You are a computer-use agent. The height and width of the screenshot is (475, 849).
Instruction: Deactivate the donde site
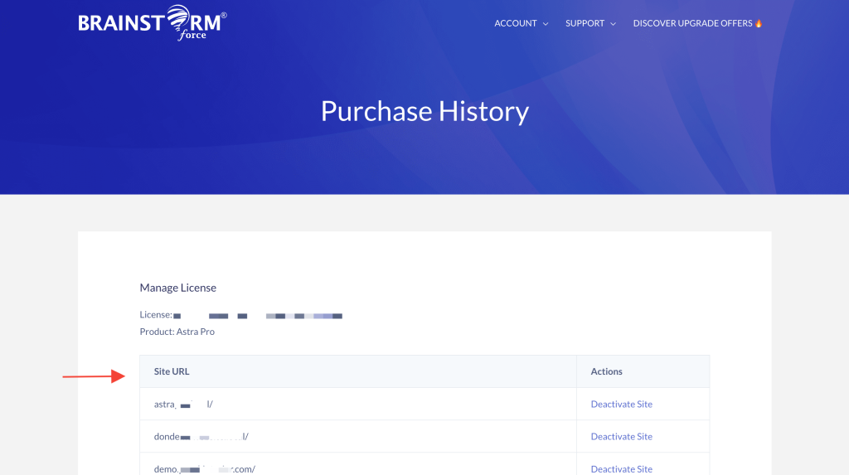(621, 437)
